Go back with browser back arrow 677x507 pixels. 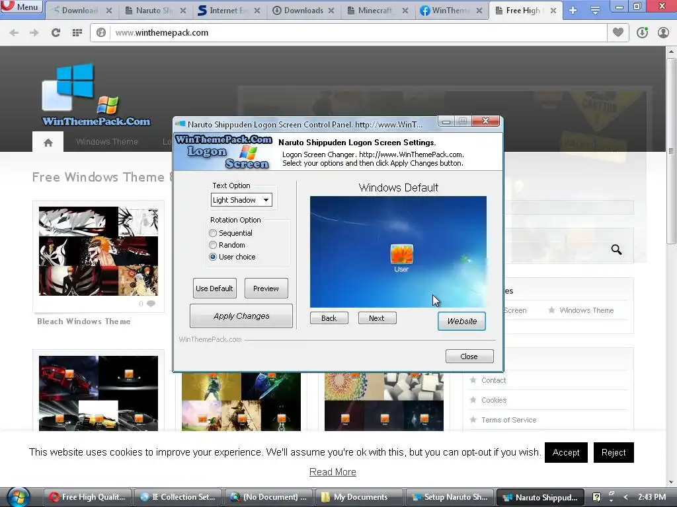tap(14, 33)
